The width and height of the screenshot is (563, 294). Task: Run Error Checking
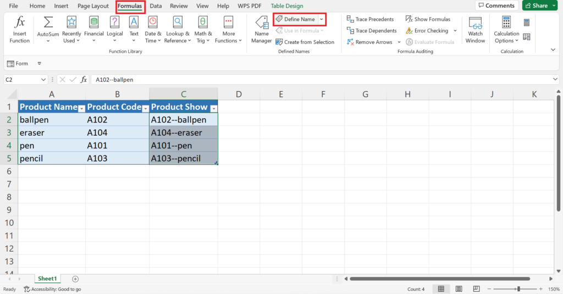coord(427,31)
